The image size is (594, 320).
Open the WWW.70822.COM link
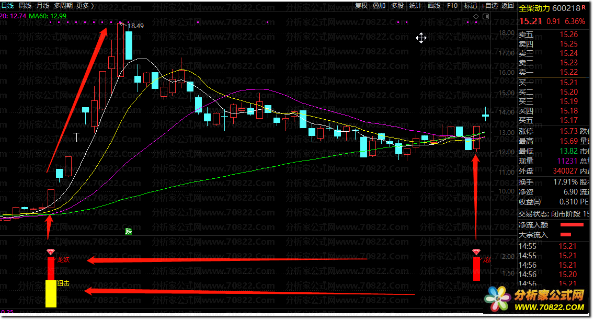point(549,307)
